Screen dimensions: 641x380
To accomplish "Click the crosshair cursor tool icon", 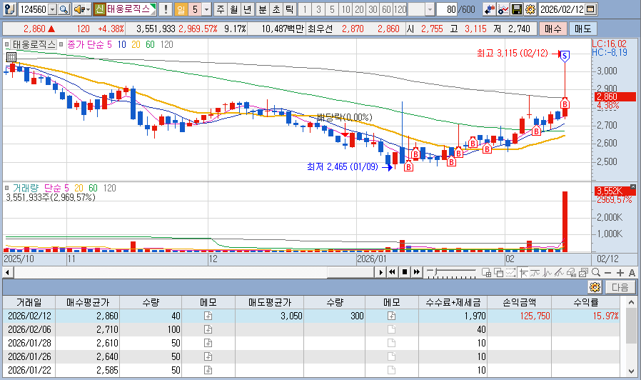I will point(524,272).
